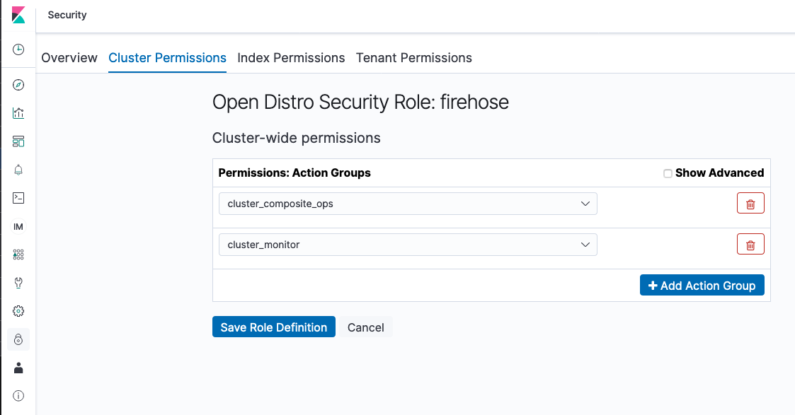Go to the Overview tab
Image resolution: width=795 pixels, height=415 pixels.
[x=69, y=58]
